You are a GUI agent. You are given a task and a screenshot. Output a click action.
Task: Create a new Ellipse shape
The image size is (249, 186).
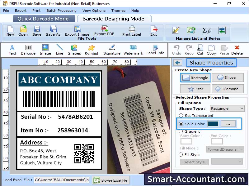228,77
